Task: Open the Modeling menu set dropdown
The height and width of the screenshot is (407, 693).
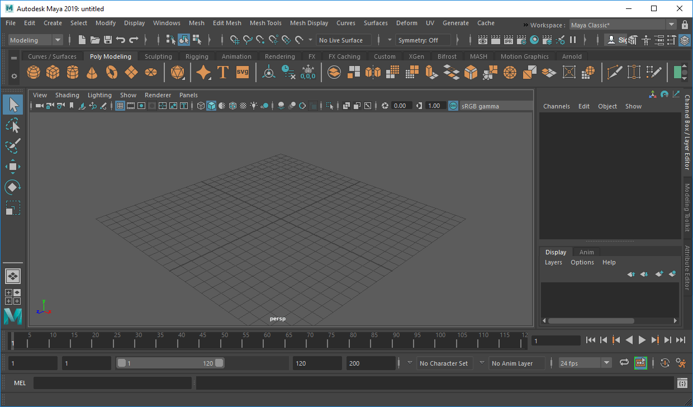Action: (x=36, y=40)
